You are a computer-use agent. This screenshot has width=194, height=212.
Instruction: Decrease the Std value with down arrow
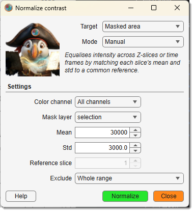(x=135, y=150)
